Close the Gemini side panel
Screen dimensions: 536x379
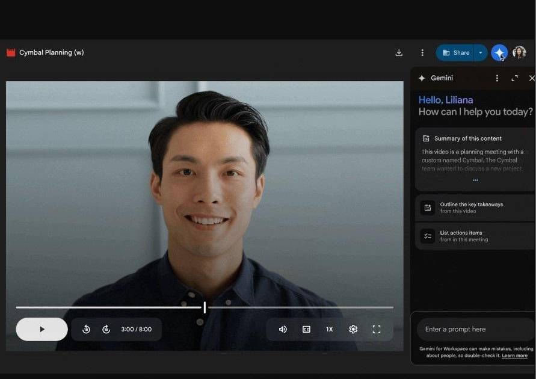(x=531, y=78)
